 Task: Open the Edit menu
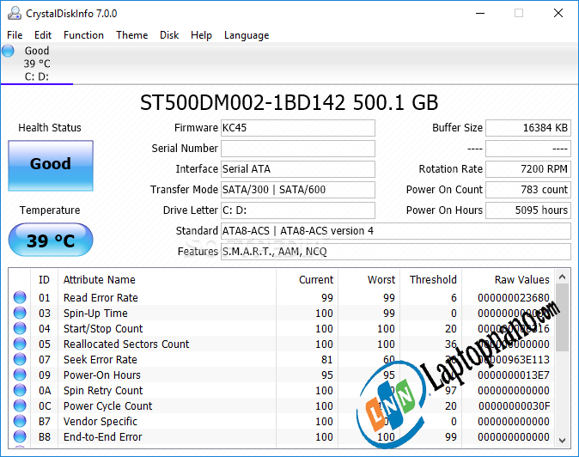tap(43, 35)
